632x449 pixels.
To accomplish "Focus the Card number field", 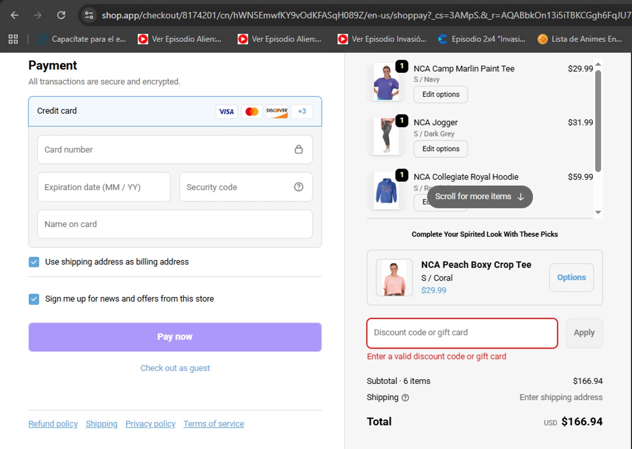I will click(x=175, y=149).
